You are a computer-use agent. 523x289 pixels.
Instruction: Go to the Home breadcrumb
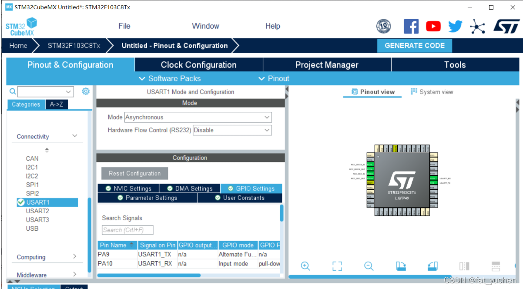18,46
